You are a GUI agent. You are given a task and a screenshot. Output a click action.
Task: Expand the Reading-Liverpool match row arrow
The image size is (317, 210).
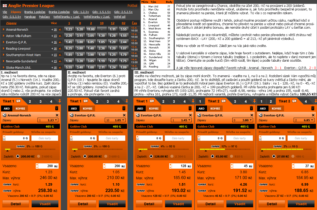4,48
